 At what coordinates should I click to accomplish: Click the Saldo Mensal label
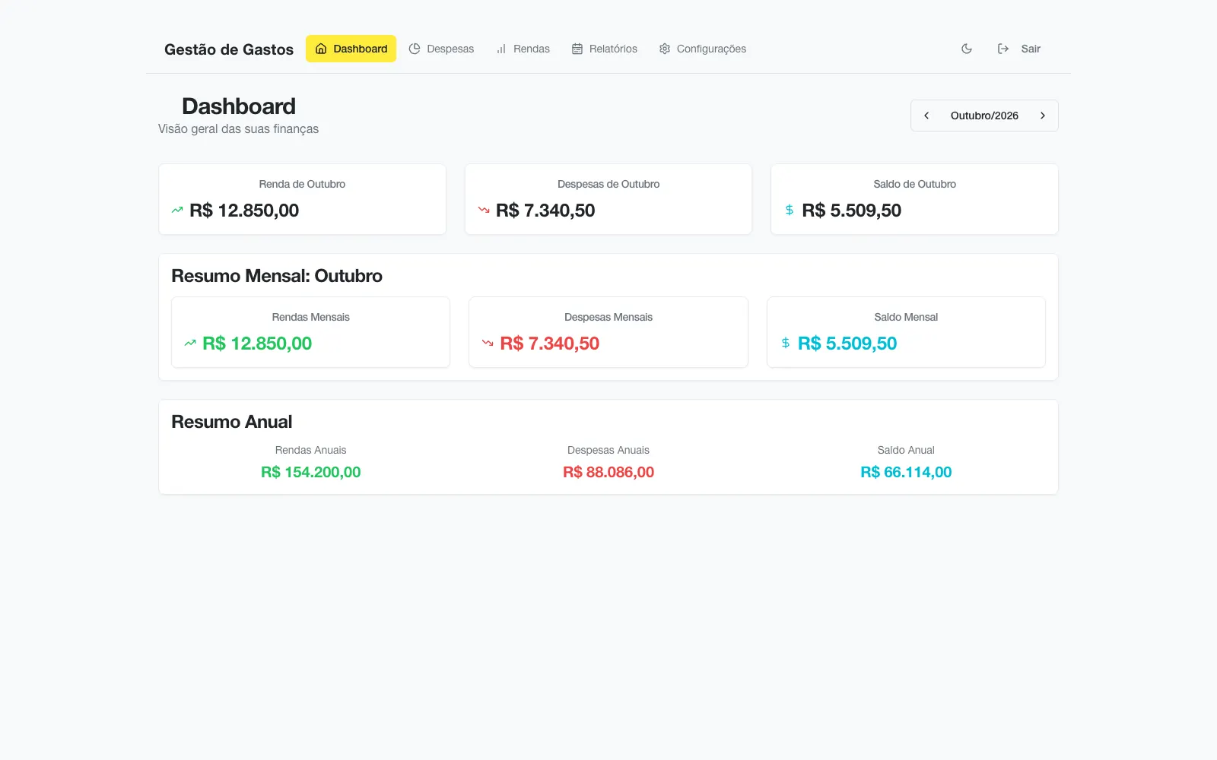(x=906, y=317)
